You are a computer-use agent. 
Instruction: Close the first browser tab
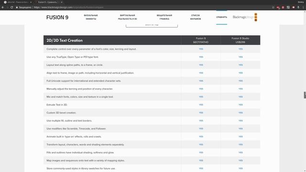(x=31, y=2)
